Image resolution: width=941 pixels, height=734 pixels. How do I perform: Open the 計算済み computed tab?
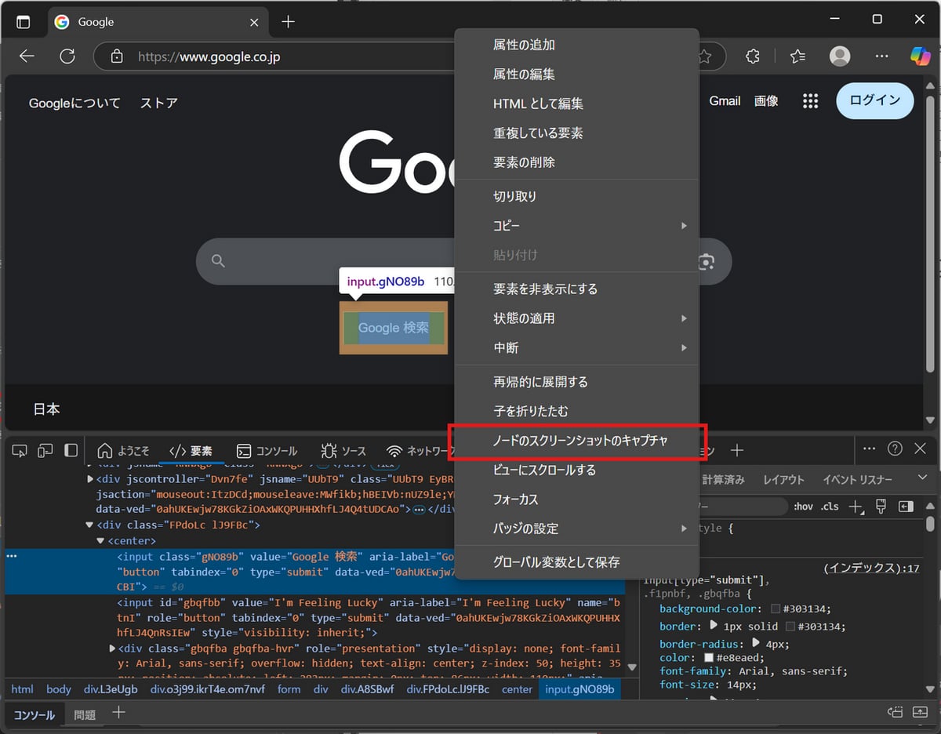pos(723,480)
